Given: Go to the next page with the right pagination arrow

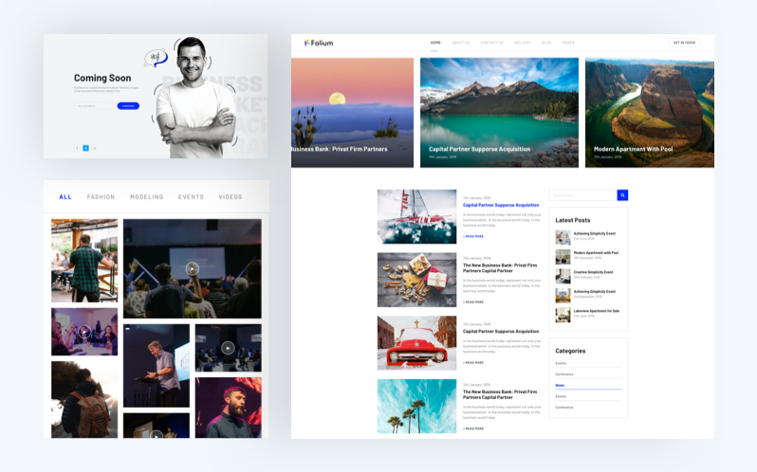Looking at the screenshot, I should pyautogui.click(x=94, y=148).
